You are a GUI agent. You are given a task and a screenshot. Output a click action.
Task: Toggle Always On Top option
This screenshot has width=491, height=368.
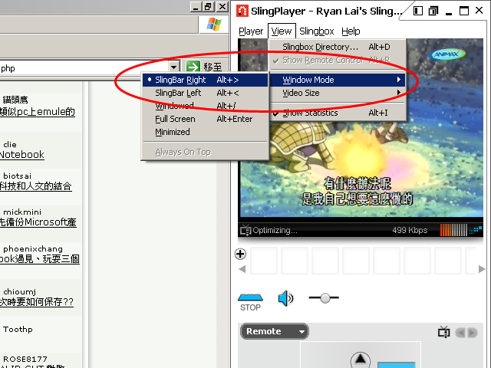pos(205,152)
